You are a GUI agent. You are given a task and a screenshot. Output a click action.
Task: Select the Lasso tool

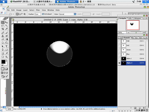click(x=3, y=26)
